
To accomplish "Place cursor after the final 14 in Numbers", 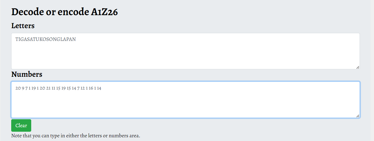I will click(102, 88).
